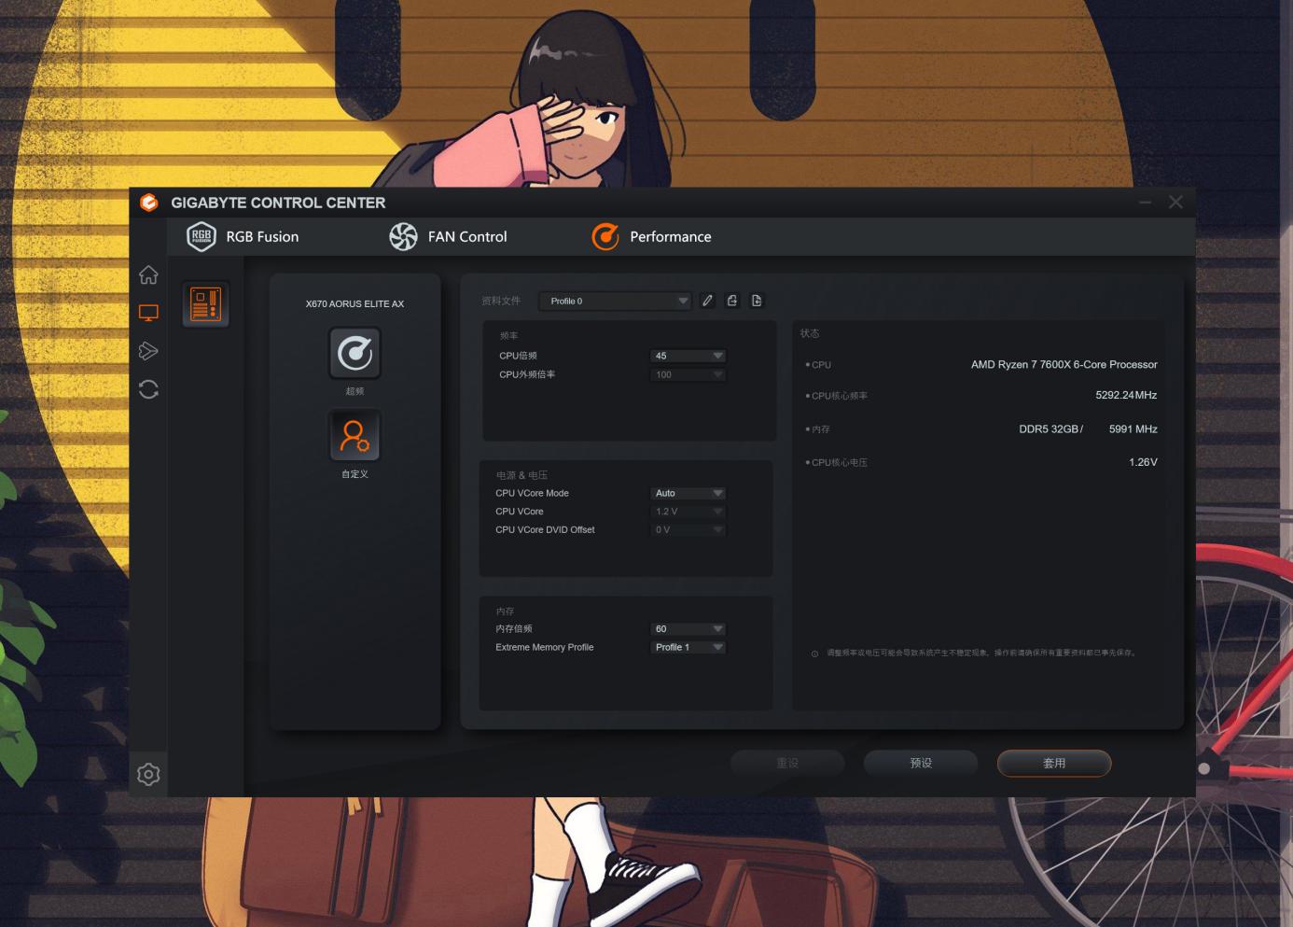Click the import profile icon beside the pencil

pos(732,301)
